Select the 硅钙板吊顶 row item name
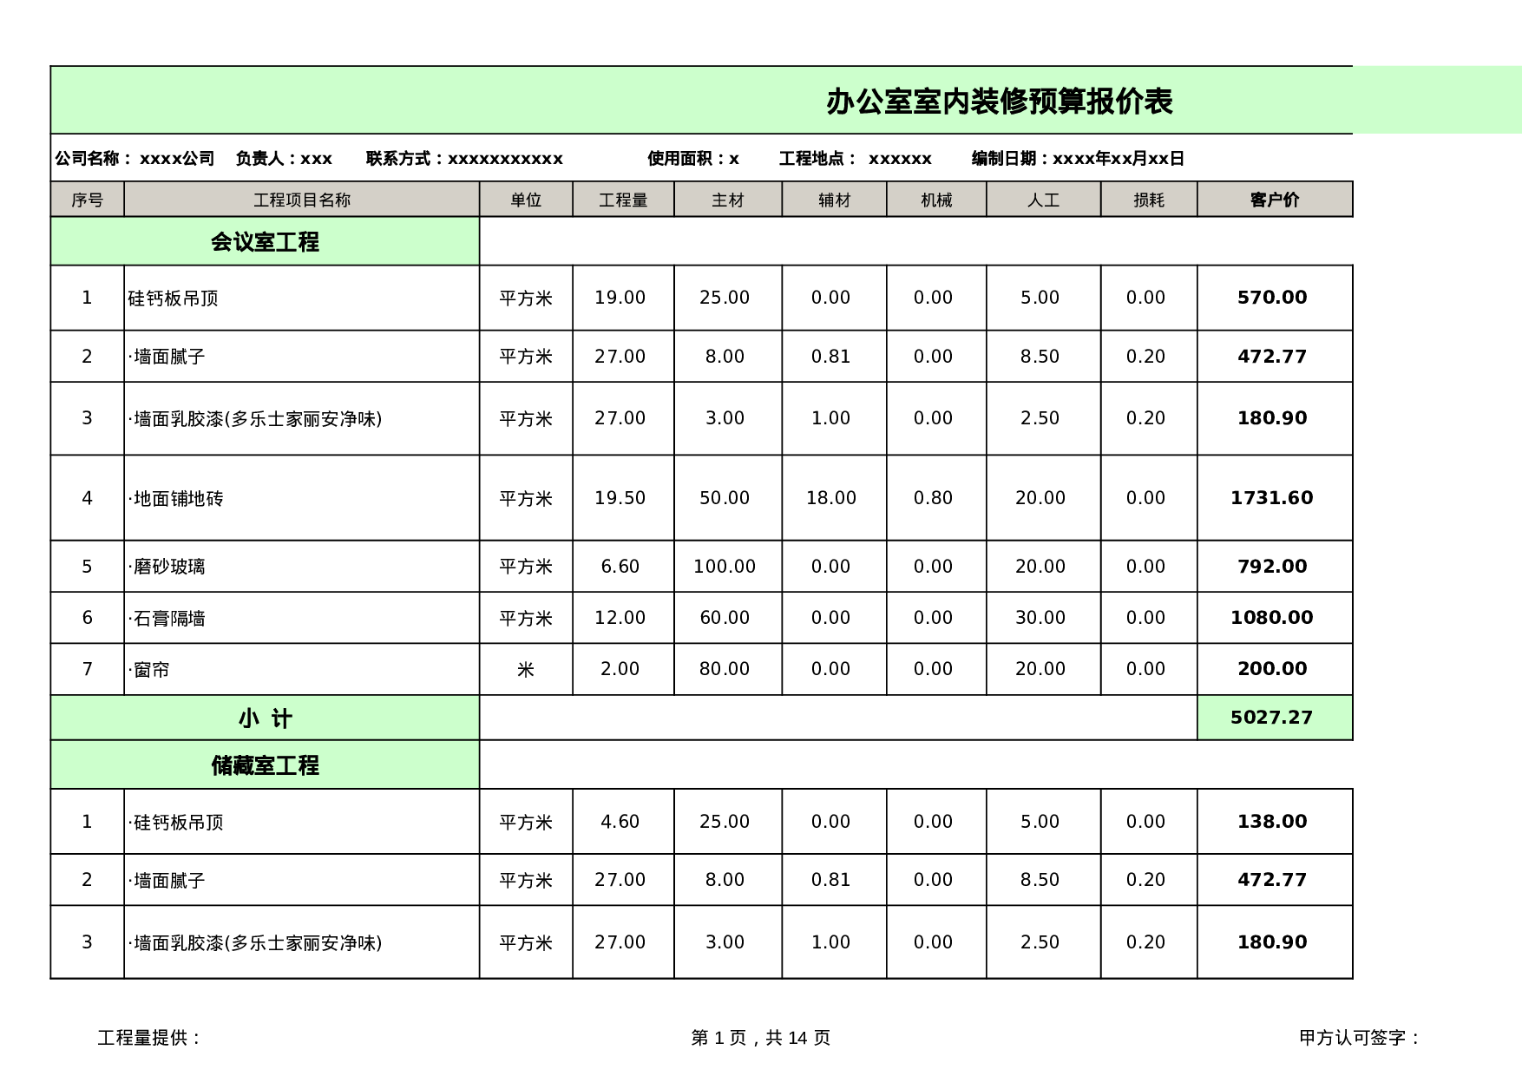 click(174, 296)
